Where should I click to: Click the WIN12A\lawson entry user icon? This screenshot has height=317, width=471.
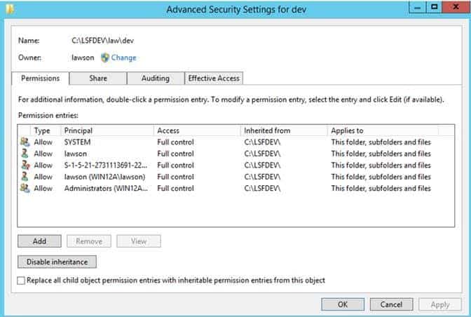click(x=25, y=176)
